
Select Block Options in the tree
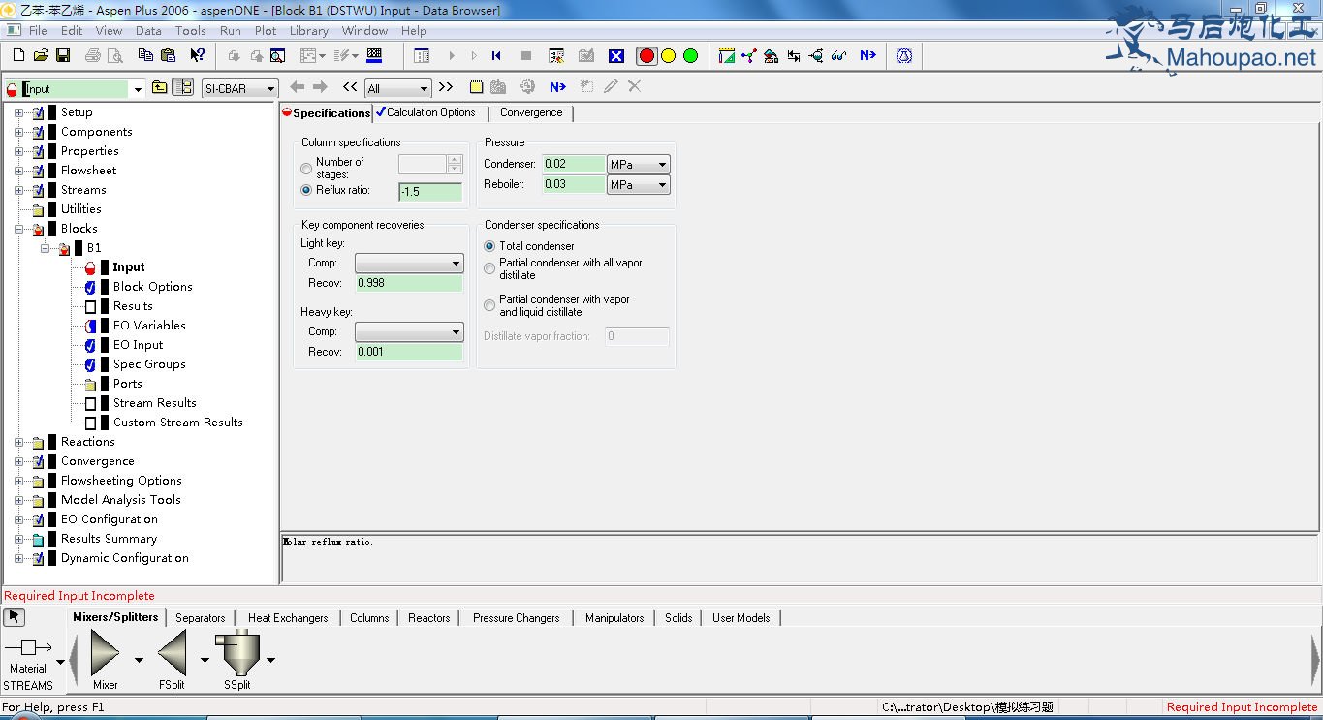coord(152,287)
